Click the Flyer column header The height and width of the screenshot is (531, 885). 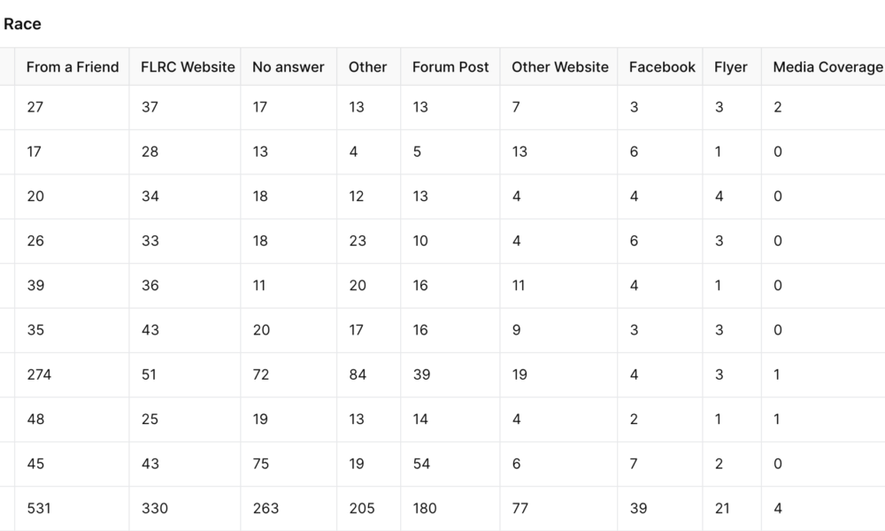click(731, 67)
